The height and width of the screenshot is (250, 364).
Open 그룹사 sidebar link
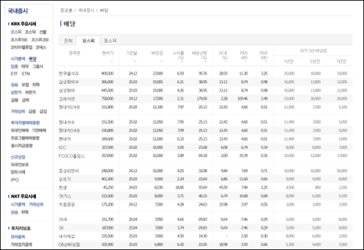click(x=38, y=66)
